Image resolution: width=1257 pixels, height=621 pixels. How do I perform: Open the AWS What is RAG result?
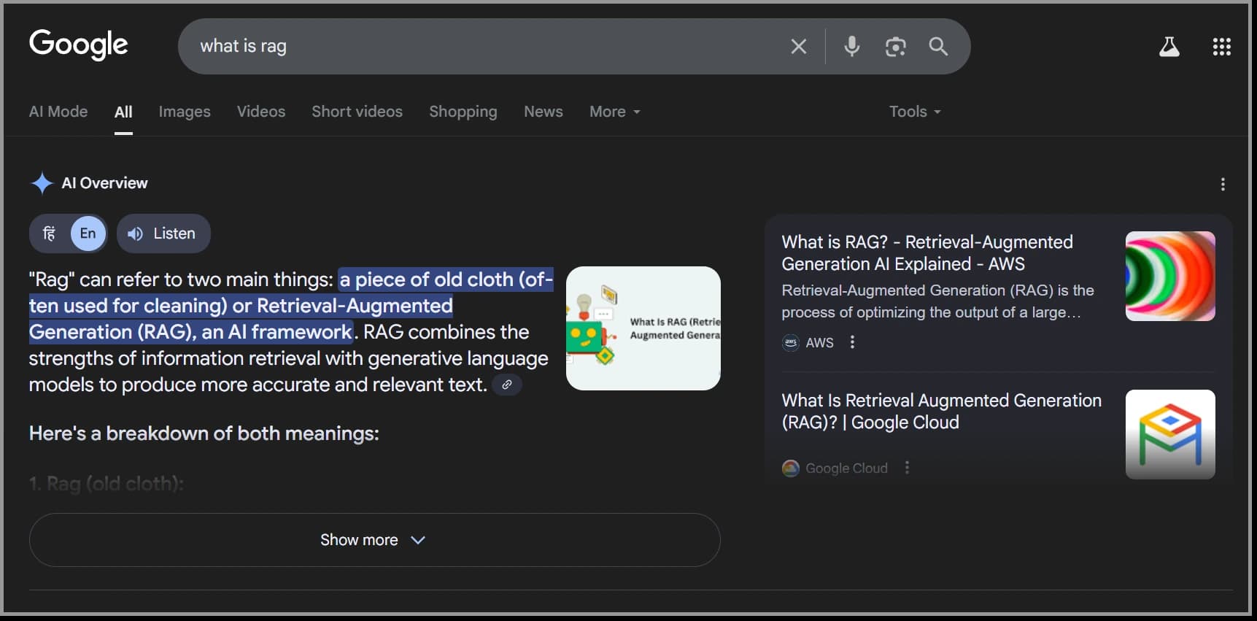(x=927, y=253)
